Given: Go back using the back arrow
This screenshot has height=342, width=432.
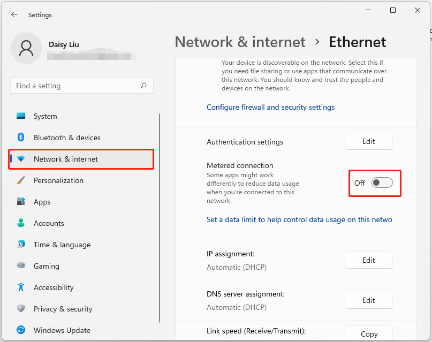Looking at the screenshot, I should coord(14,15).
